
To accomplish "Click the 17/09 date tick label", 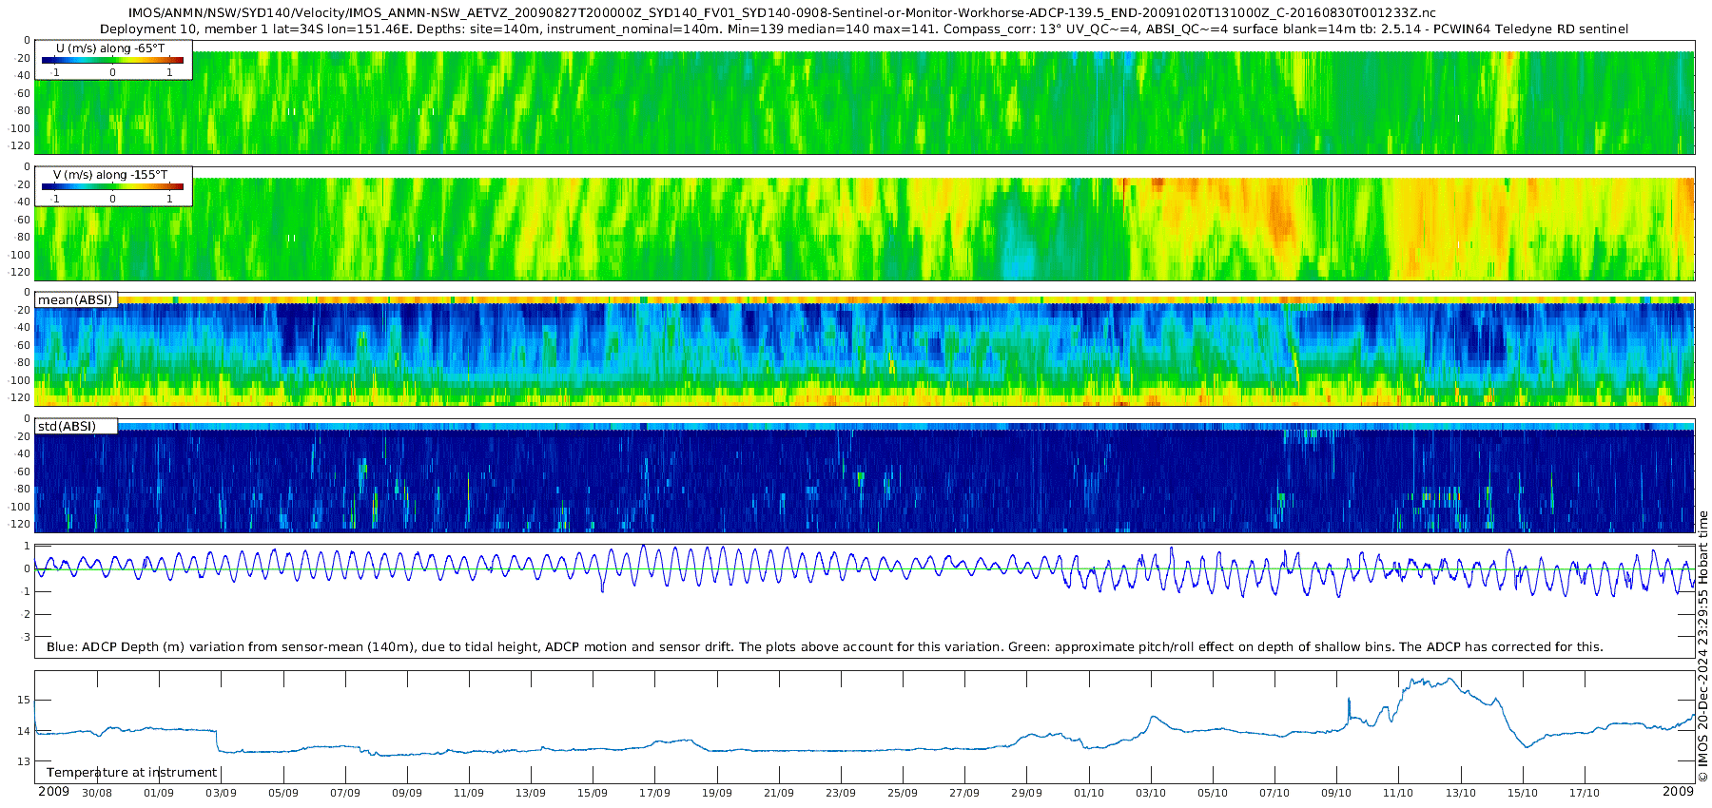I will [x=654, y=793].
